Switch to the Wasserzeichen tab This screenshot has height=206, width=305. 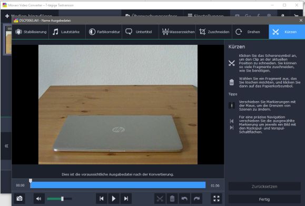point(178,32)
